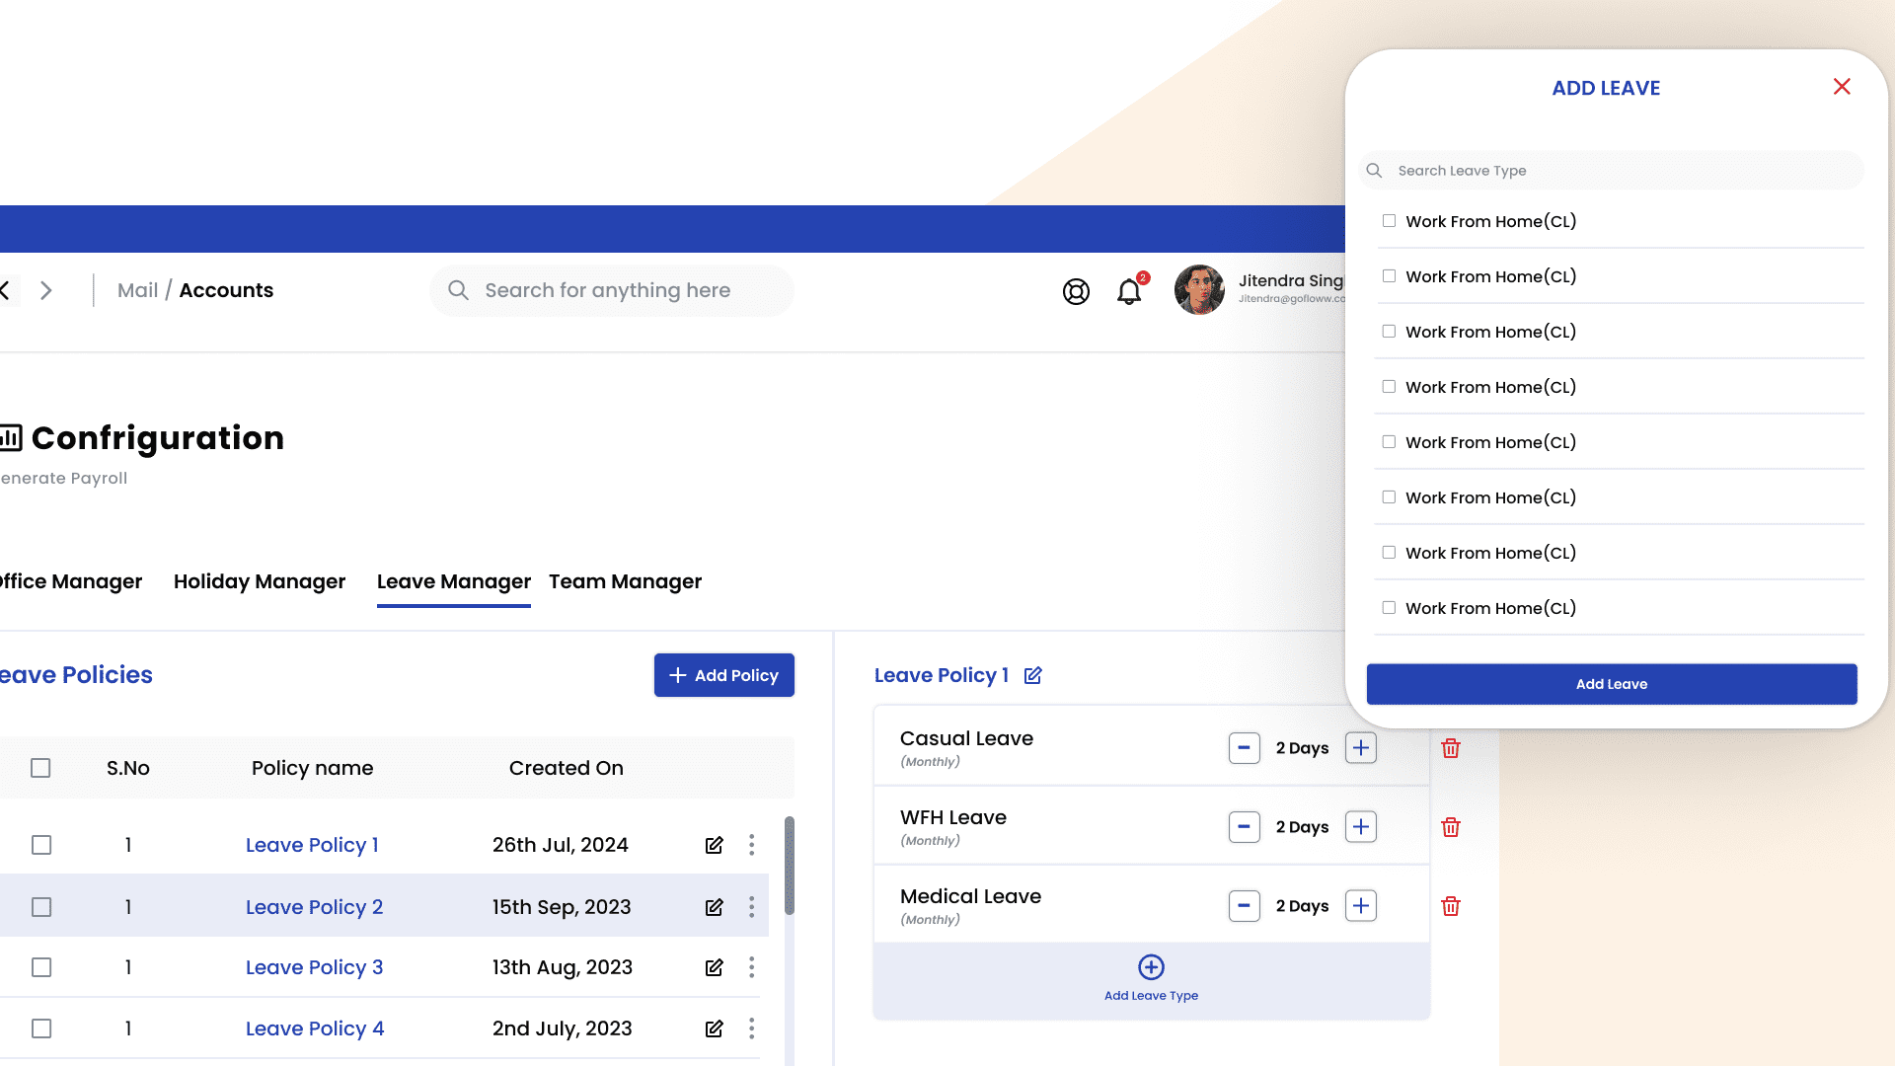
Task: Click the three-dot menu for Leave Policy 2
Action: pos(751,906)
